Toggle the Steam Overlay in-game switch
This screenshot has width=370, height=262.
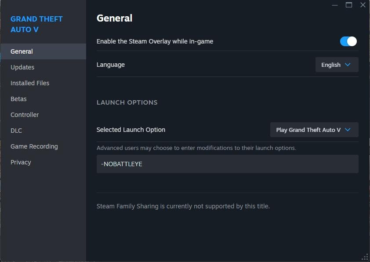348,41
